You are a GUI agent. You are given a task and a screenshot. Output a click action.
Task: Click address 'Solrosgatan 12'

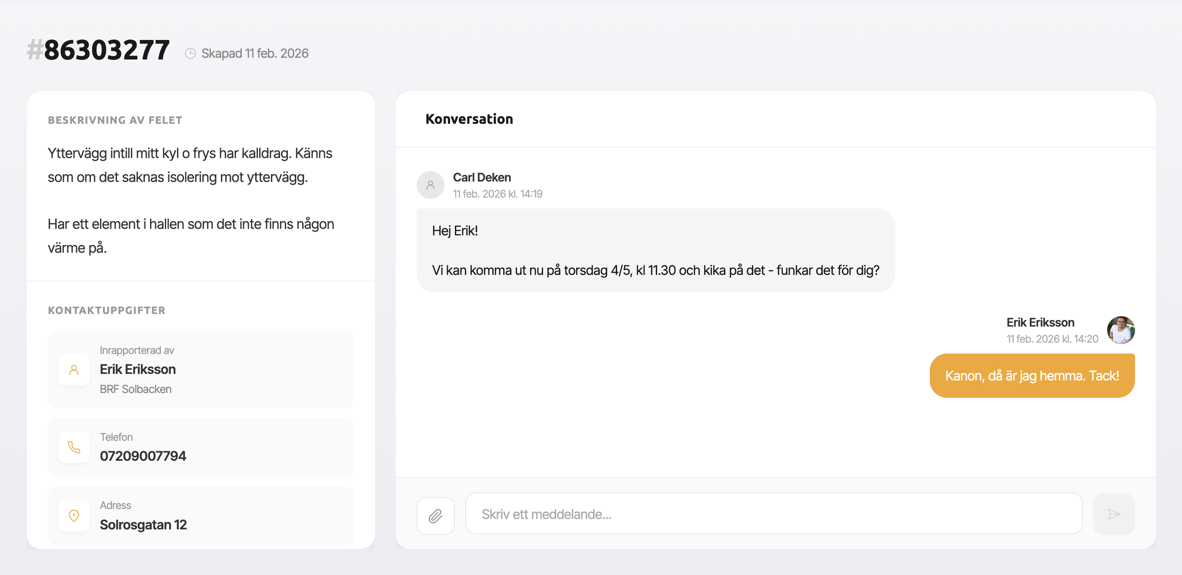coord(143,525)
